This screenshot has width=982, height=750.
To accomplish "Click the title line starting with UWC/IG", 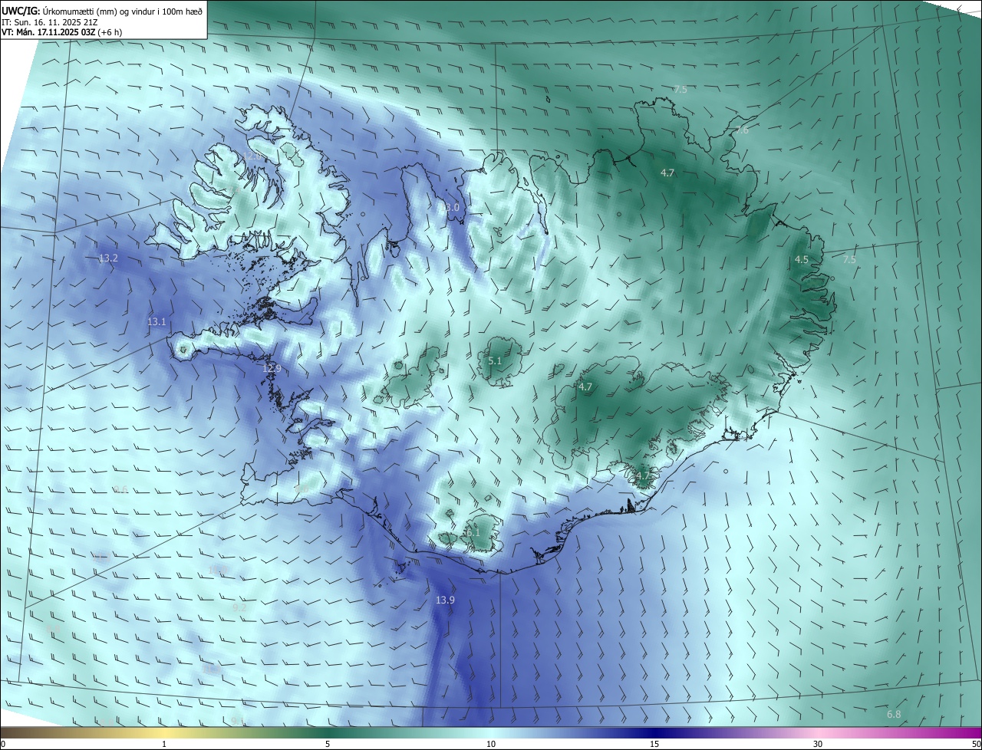I will 102,11.
